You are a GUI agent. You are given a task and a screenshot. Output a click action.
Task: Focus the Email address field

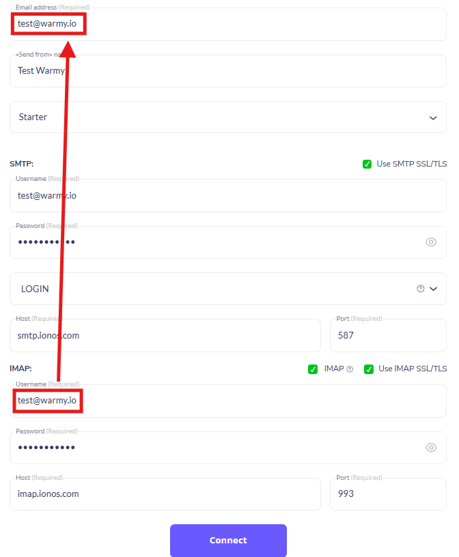tap(228, 24)
